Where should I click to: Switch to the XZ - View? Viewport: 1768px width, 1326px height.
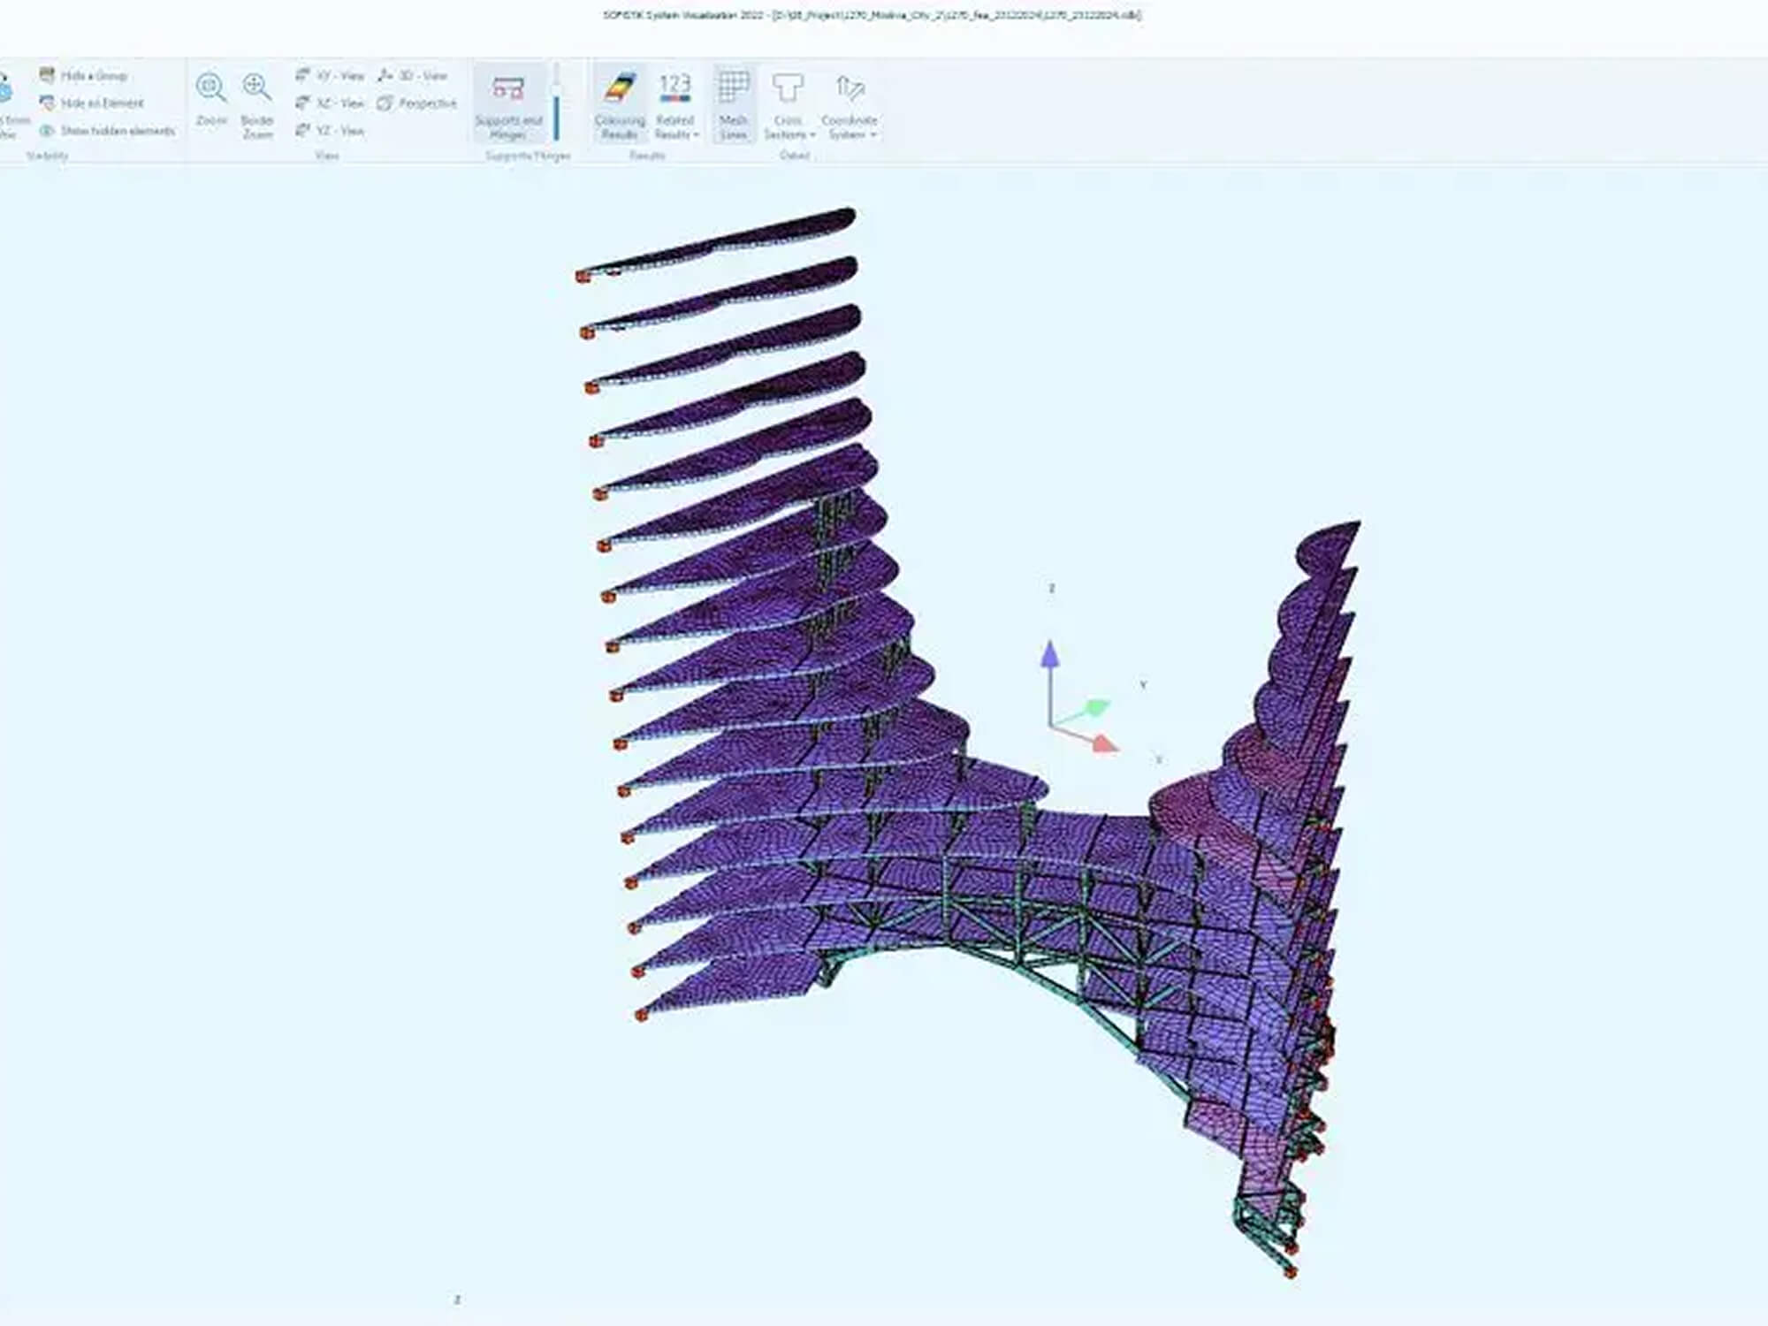pyautogui.click(x=330, y=103)
